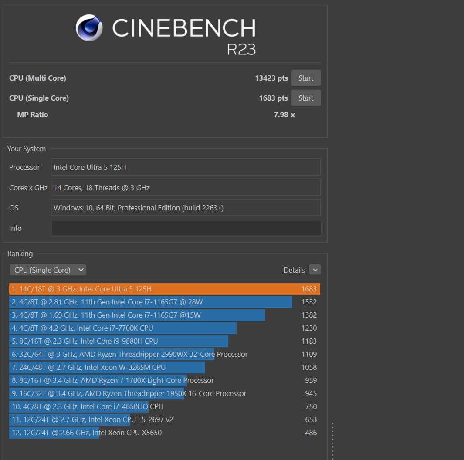Viewport: 464px width, 460px height.
Task: Click the Details label in Ranking
Action: [x=294, y=270]
